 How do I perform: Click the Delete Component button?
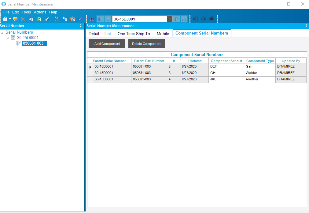pos(147,44)
